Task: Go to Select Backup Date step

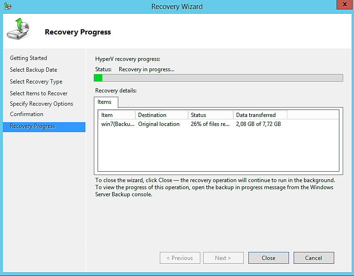Action: tap(33, 70)
